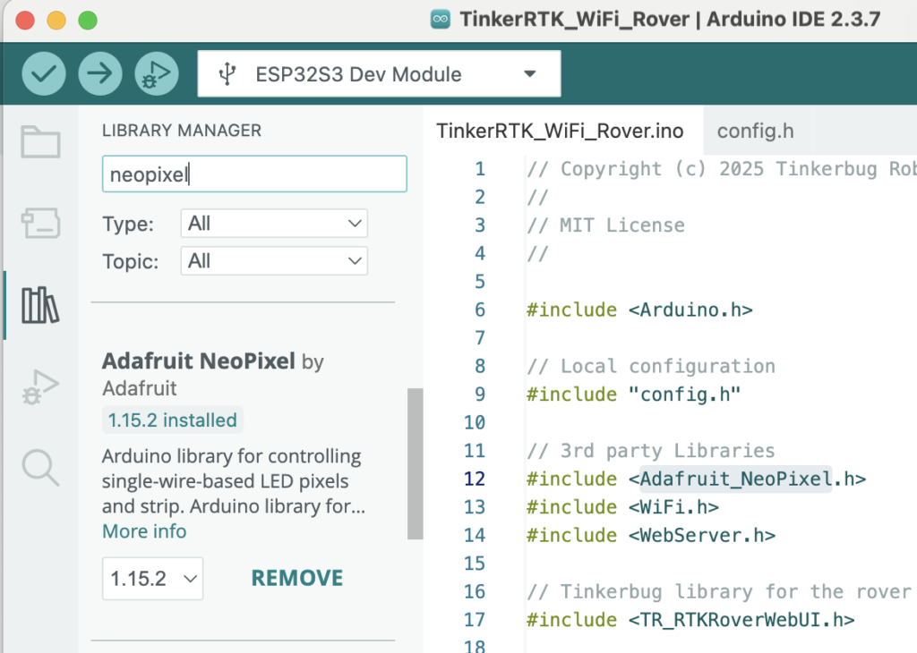Toggle the Library Manager books icon
Image resolution: width=917 pixels, height=653 pixels.
coord(40,305)
